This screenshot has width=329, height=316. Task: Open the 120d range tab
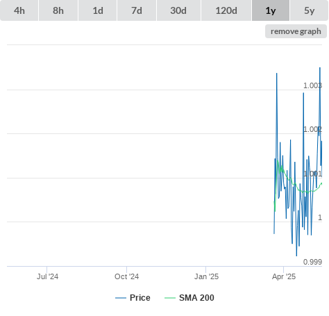click(x=226, y=10)
